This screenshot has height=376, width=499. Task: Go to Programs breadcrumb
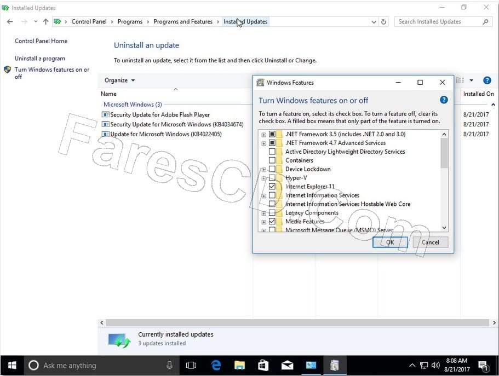[x=130, y=22]
